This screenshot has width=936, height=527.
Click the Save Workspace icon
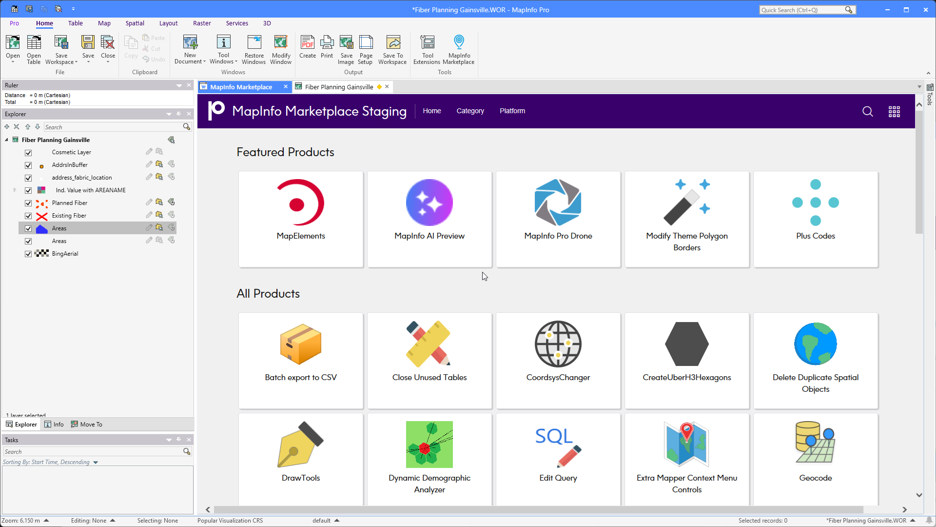tap(61, 43)
